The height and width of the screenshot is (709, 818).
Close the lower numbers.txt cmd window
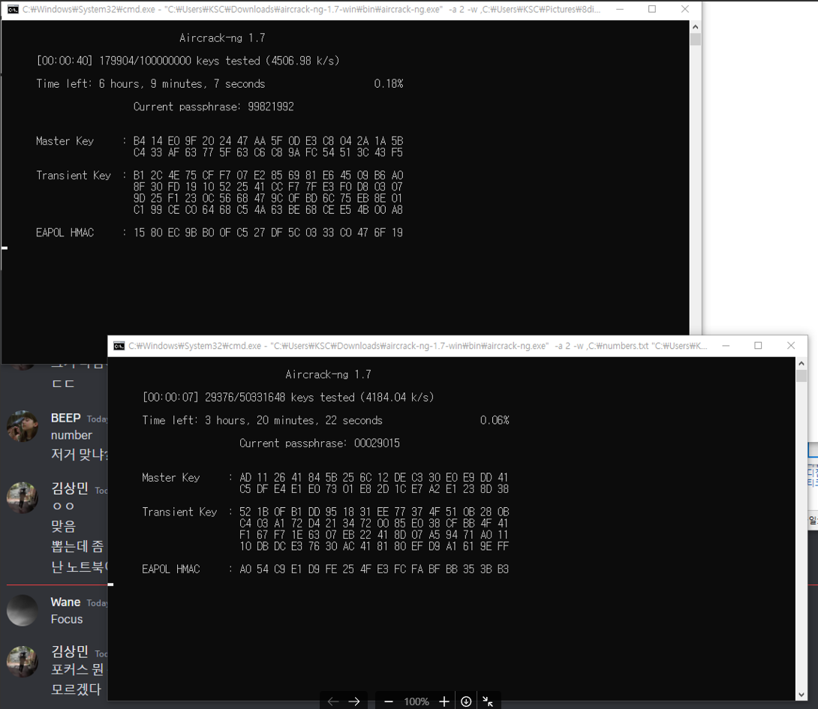(x=791, y=346)
